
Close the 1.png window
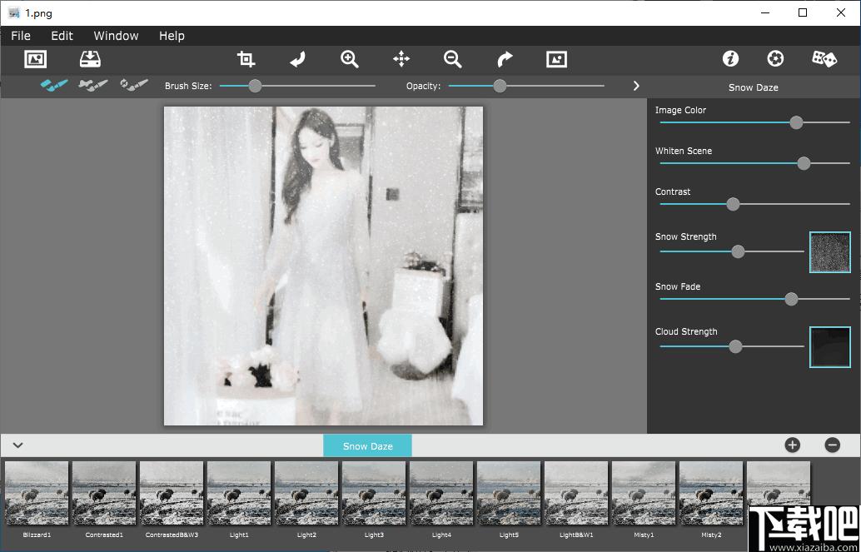click(841, 12)
